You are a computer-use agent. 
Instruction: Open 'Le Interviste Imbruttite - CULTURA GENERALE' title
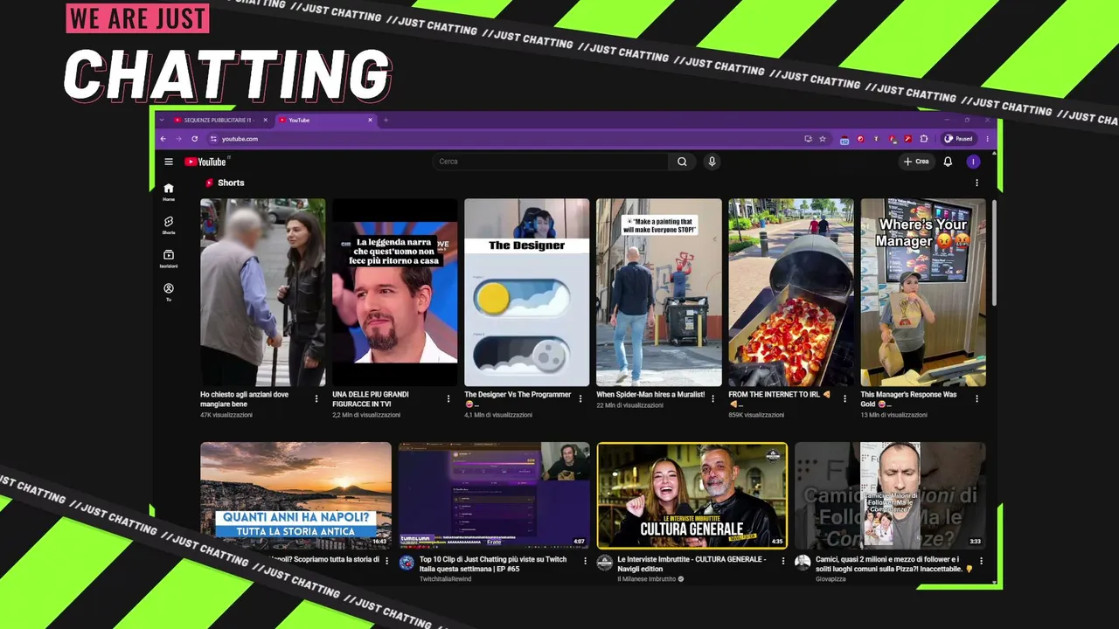point(692,563)
